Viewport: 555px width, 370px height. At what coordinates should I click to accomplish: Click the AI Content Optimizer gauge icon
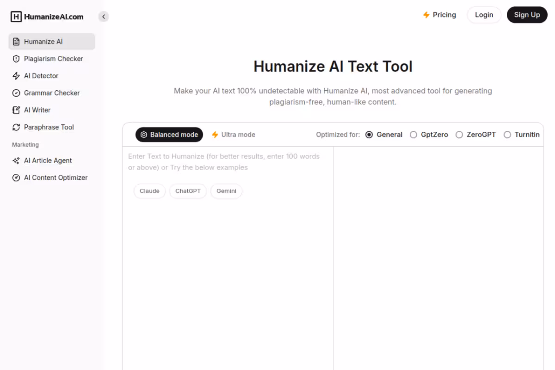tap(16, 178)
